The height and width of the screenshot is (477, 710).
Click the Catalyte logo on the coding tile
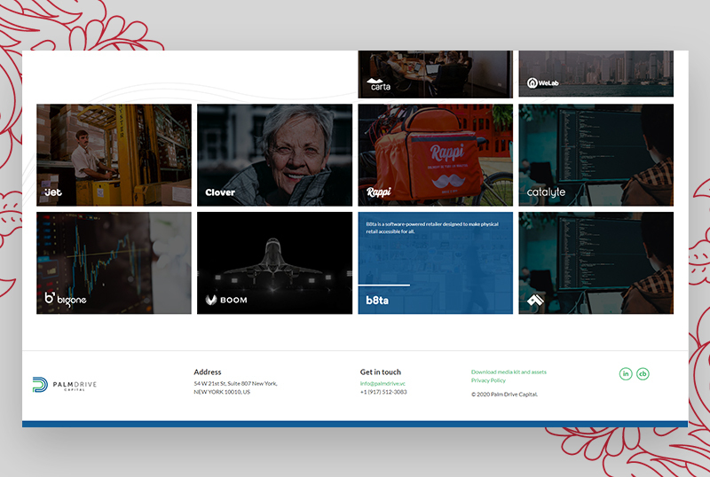point(546,192)
